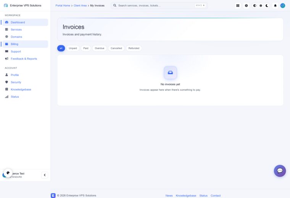Click the theme palette icon at bottom left
The width and height of the screenshot is (290, 198).
point(8,173)
